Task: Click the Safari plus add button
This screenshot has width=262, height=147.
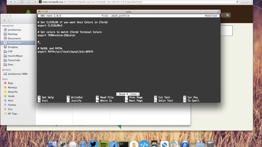Action: click(x=35, y=2)
